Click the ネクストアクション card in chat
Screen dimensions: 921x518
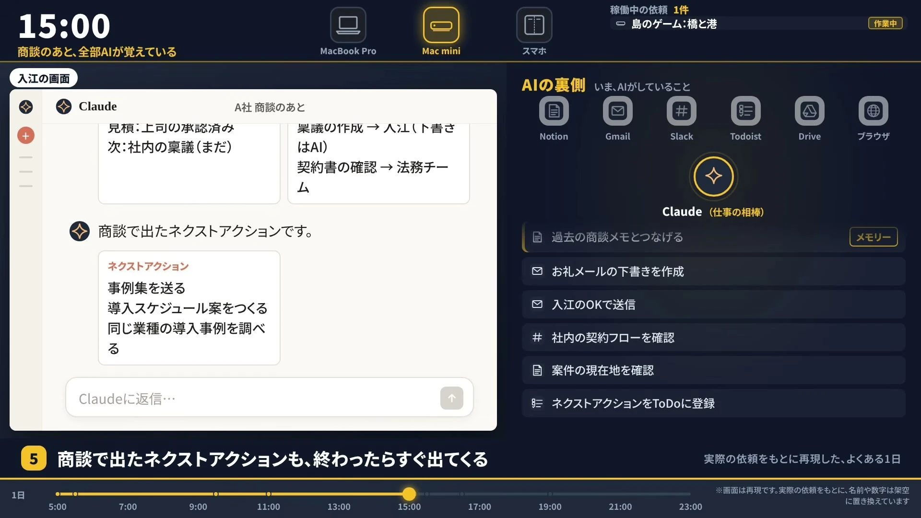189,308
